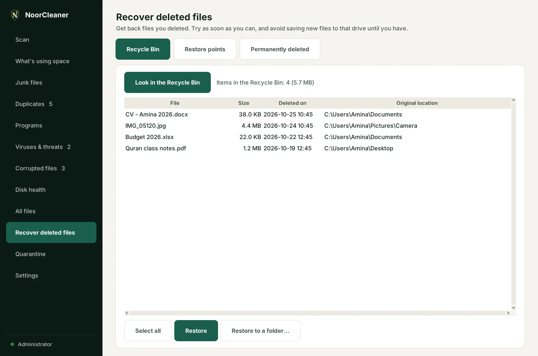Click the 4.4 MB size cell
Screen dimensions: 538x356
[x=251, y=126]
